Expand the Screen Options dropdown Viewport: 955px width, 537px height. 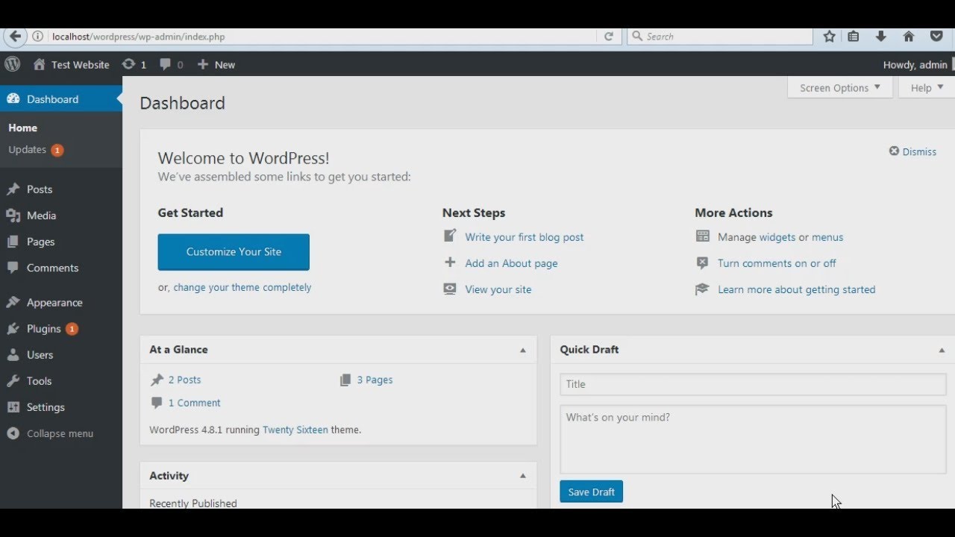click(x=840, y=88)
